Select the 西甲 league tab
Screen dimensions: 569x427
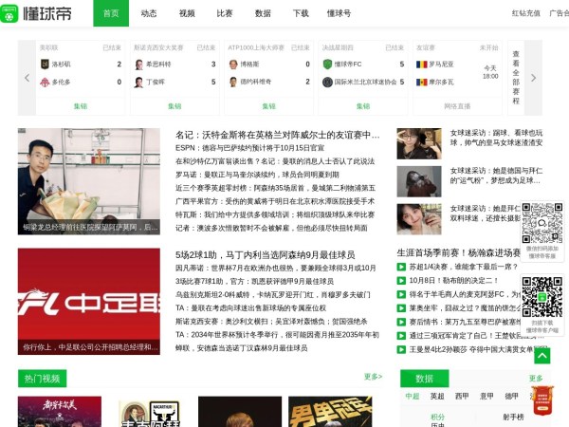(x=462, y=396)
